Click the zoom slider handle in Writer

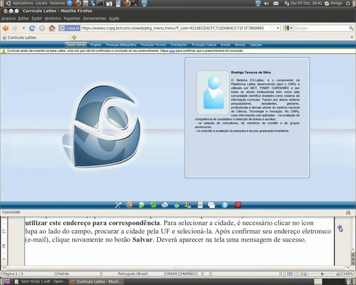pos(322,274)
